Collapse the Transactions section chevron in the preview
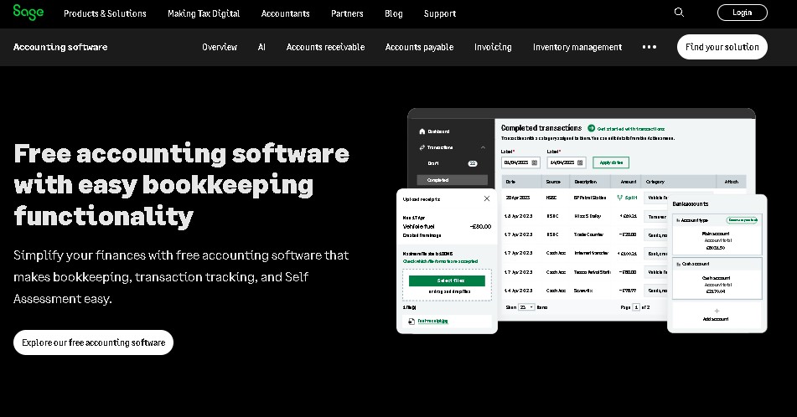Viewport: 797px width, 417px height. click(483, 147)
